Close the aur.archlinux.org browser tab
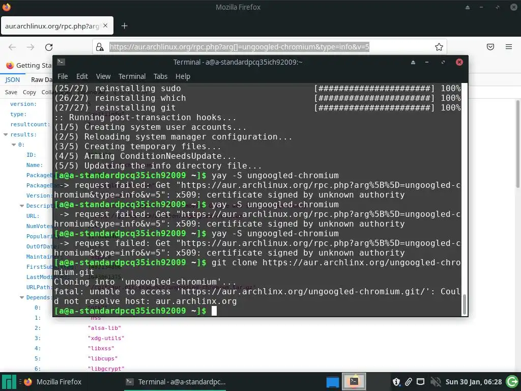 (x=105, y=25)
